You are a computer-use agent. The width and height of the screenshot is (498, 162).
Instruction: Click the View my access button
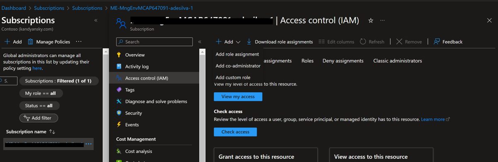pos(238,97)
